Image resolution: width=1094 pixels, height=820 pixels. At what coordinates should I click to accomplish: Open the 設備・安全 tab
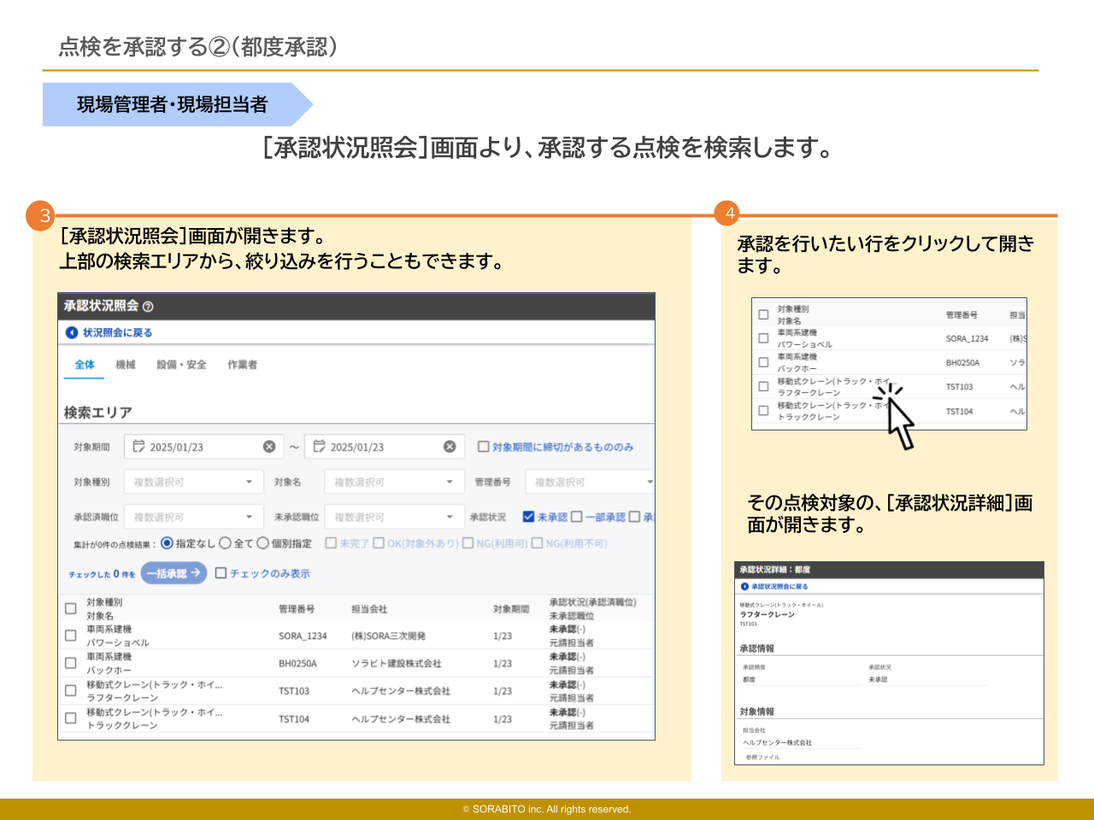coord(181,364)
